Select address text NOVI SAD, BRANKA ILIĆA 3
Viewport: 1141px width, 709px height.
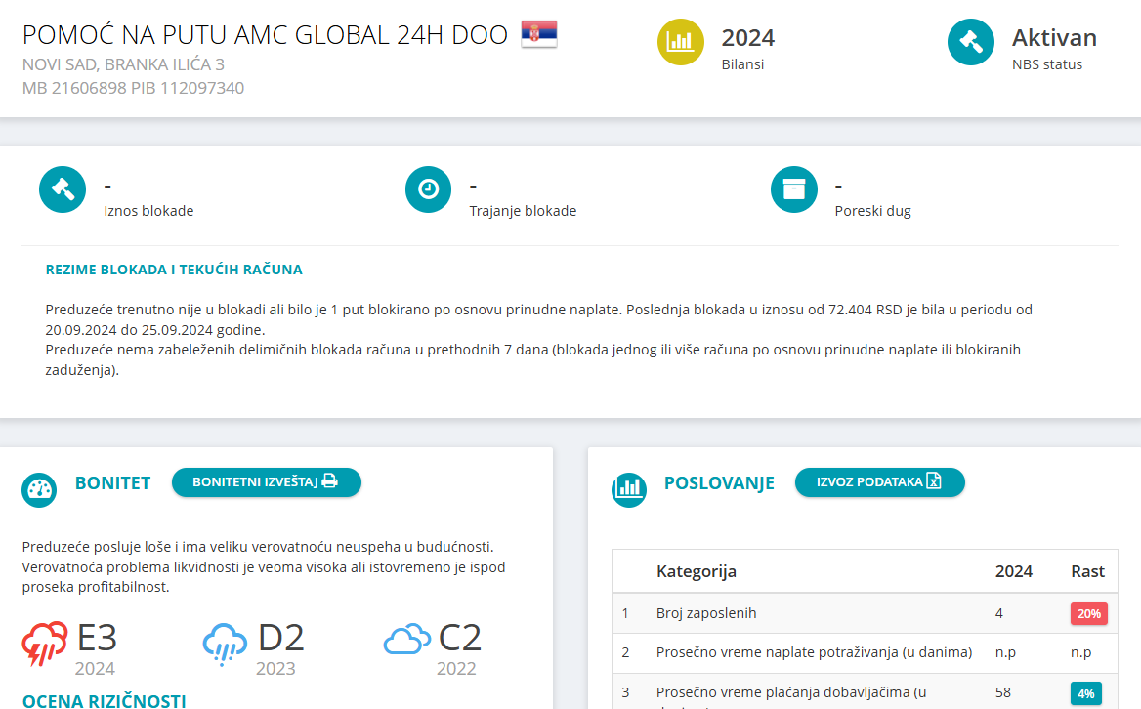coord(124,64)
